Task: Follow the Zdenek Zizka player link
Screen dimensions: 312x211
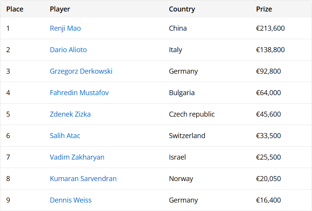Action: click(70, 114)
